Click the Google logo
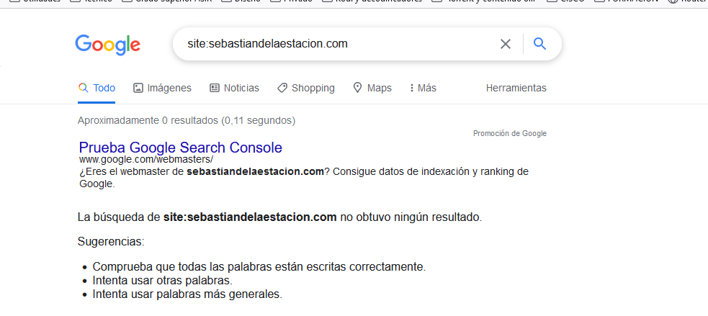 tap(107, 45)
